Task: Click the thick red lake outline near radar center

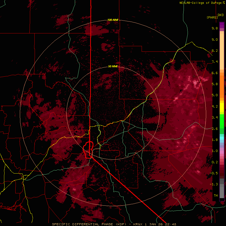Action: 88,150
